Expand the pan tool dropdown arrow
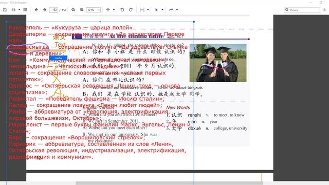Image resolution: width=329 pixels, height=185 pixels. pyautogui.click(x=114, y=10)
